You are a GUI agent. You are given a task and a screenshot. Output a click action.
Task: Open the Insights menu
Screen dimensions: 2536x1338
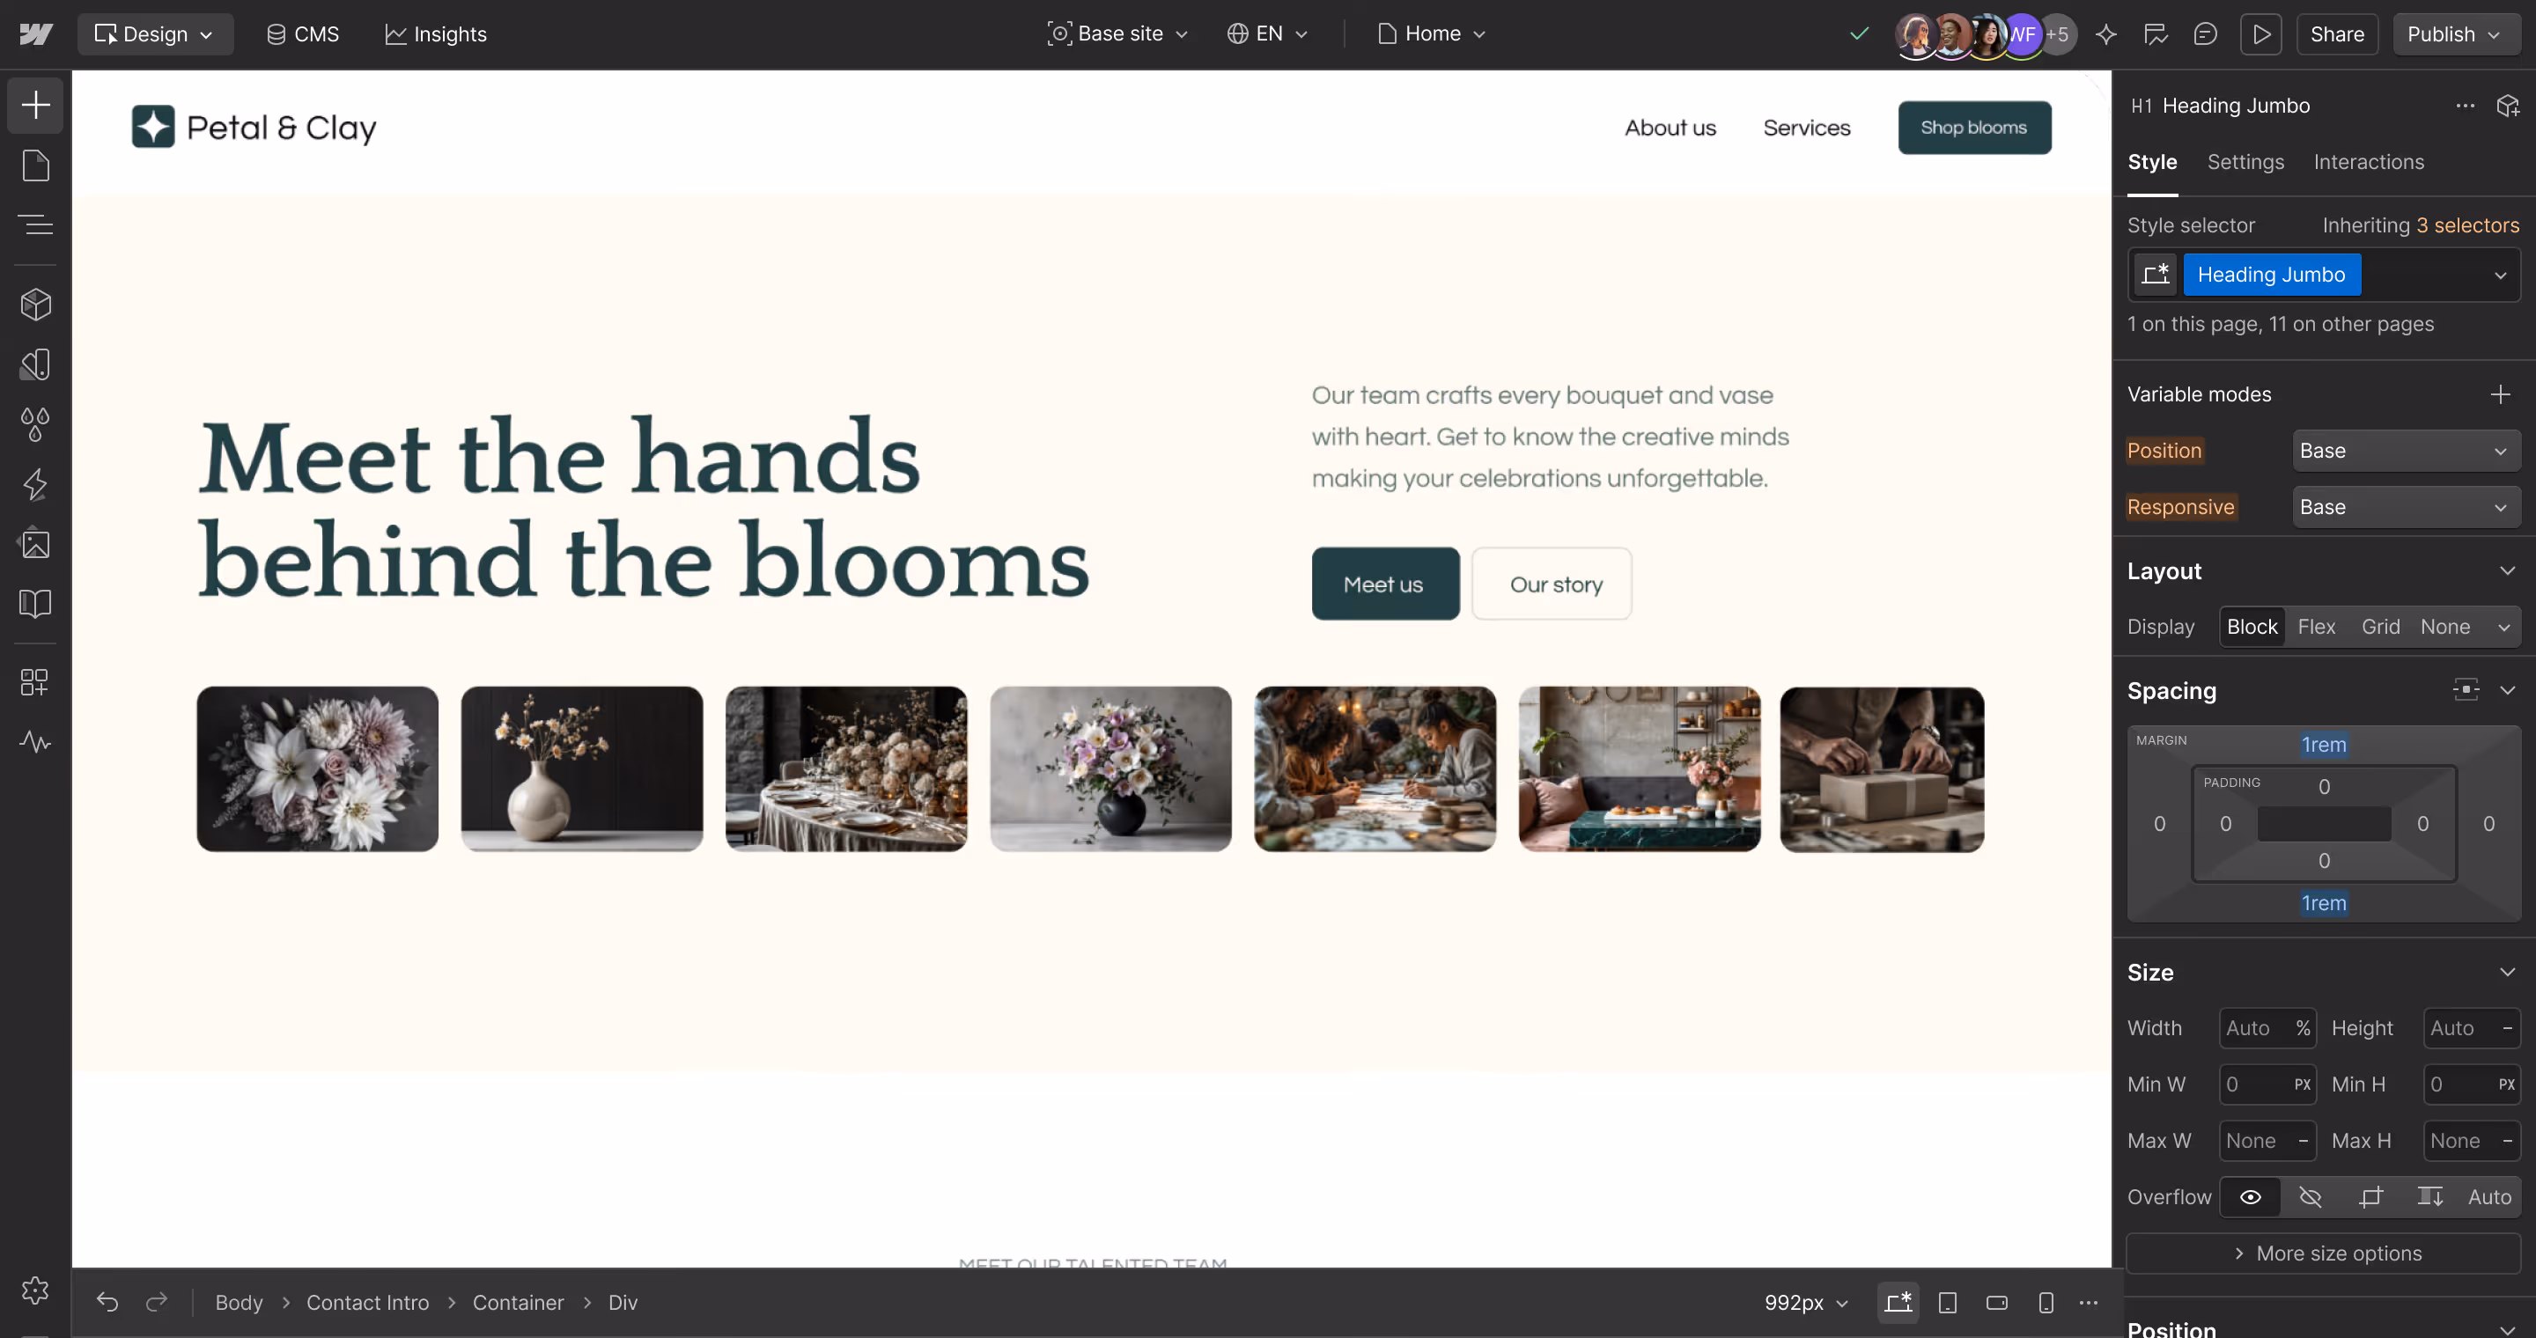coord(436,34)
